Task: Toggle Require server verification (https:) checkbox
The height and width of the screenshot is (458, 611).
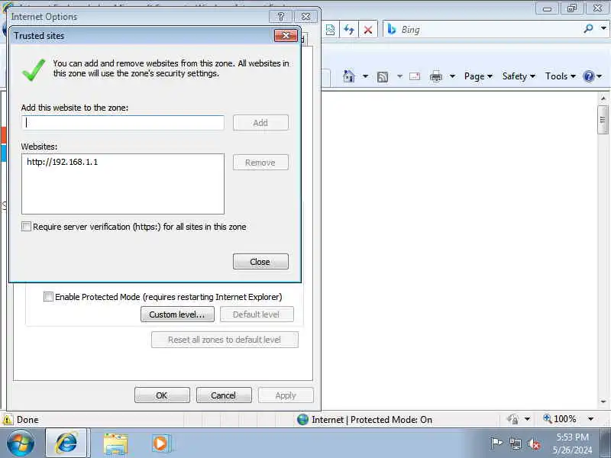Action: (26, 226)
